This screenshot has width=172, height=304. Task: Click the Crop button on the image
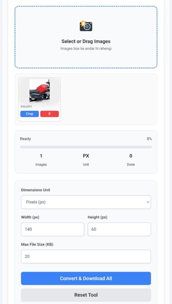(29, 114)
